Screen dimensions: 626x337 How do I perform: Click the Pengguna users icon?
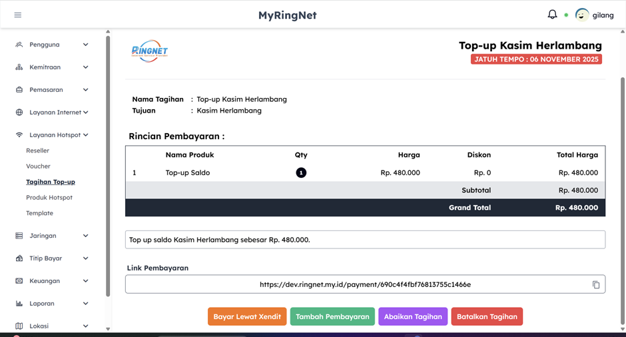(x=19, y=45)
